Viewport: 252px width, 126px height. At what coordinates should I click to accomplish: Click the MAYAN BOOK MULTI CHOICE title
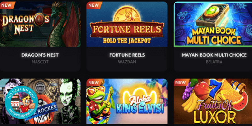coord(214,55)
